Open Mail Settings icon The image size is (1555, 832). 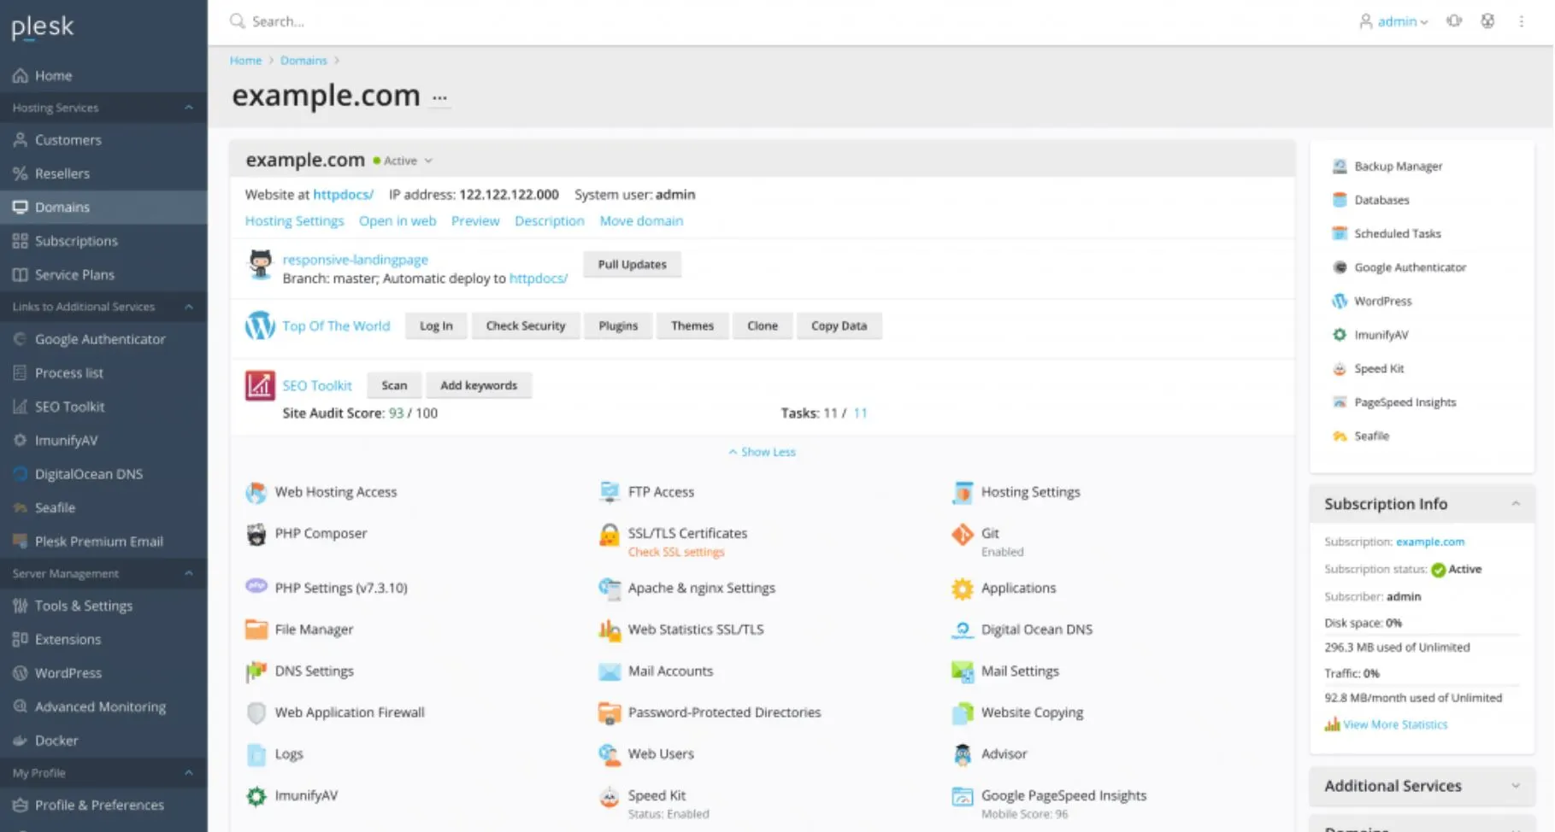pyautogui.click(x=962, y=671)
